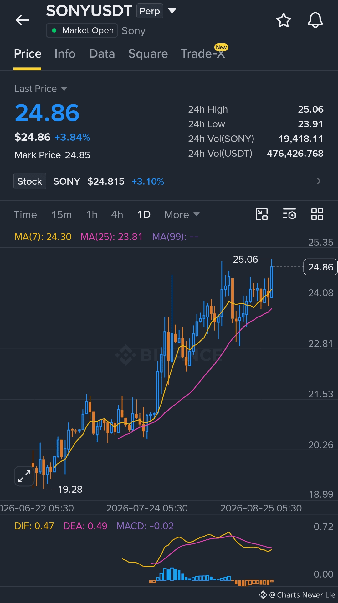The height and width of the screenshot is (603, 338).
Task: Switch to the Data tab
Action: click(x=102, y=54)
